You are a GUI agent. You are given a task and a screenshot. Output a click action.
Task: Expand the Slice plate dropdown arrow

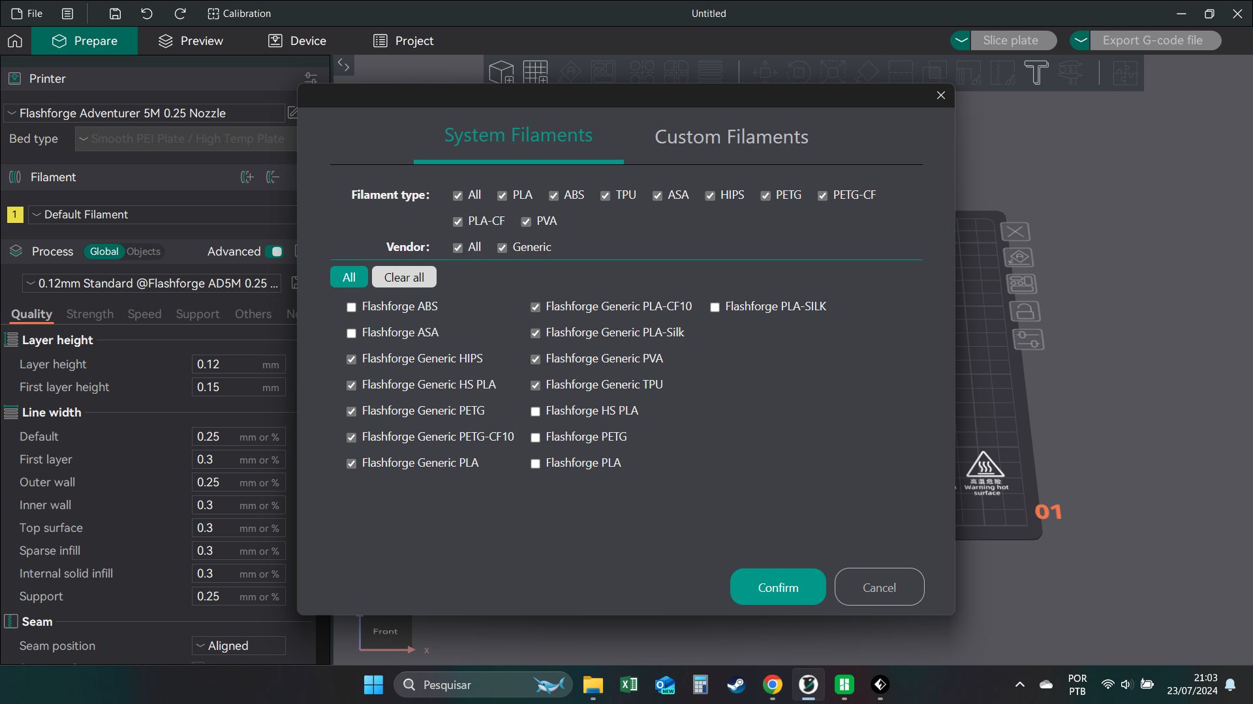point(961,40)
